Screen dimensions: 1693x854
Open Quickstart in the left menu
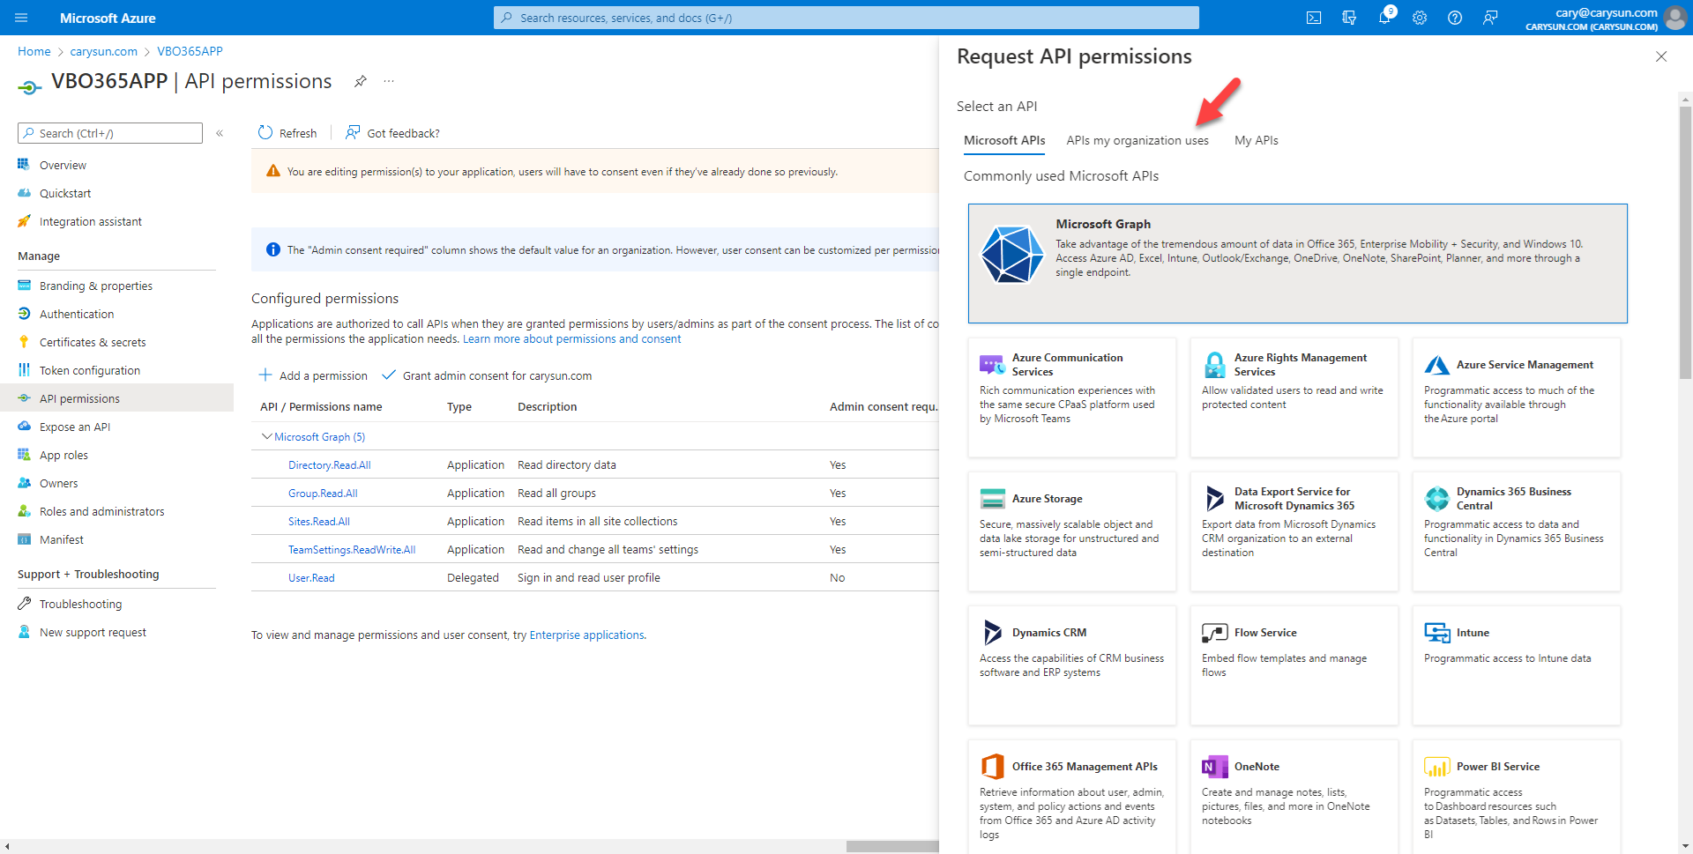click(x=65, y=193)
